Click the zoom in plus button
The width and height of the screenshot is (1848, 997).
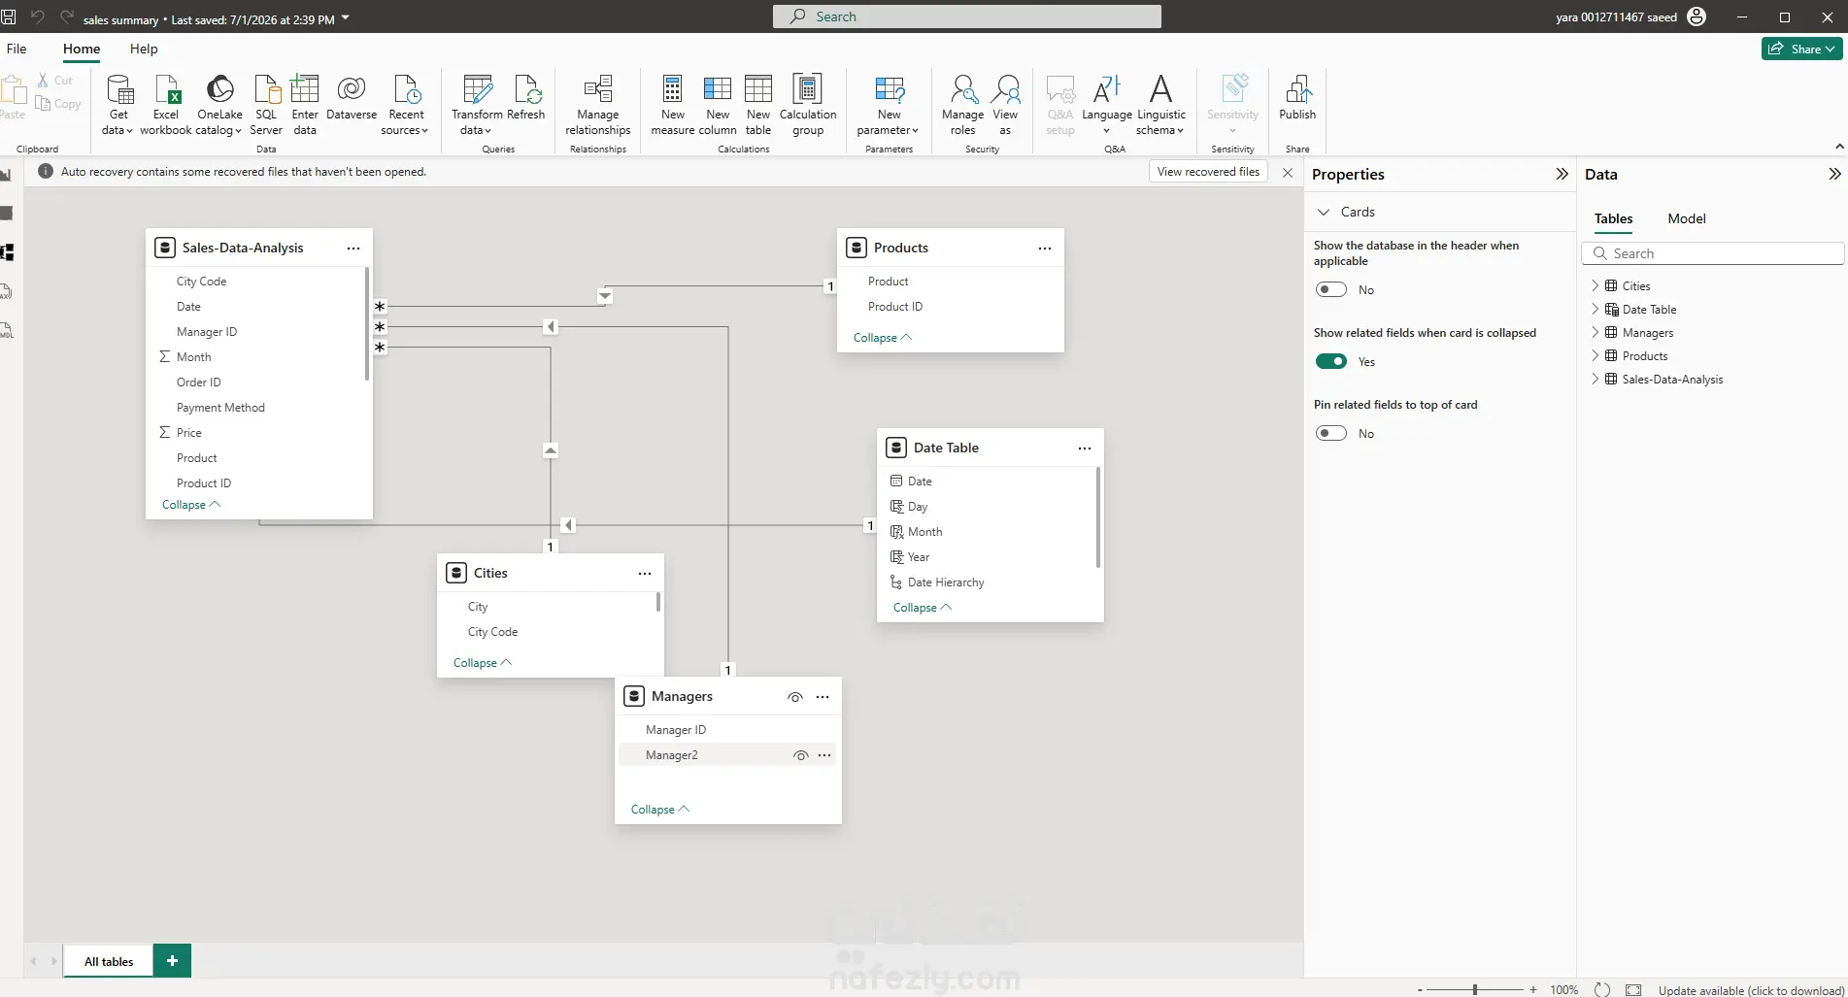pyautogui.click(x=1533, y=990)
